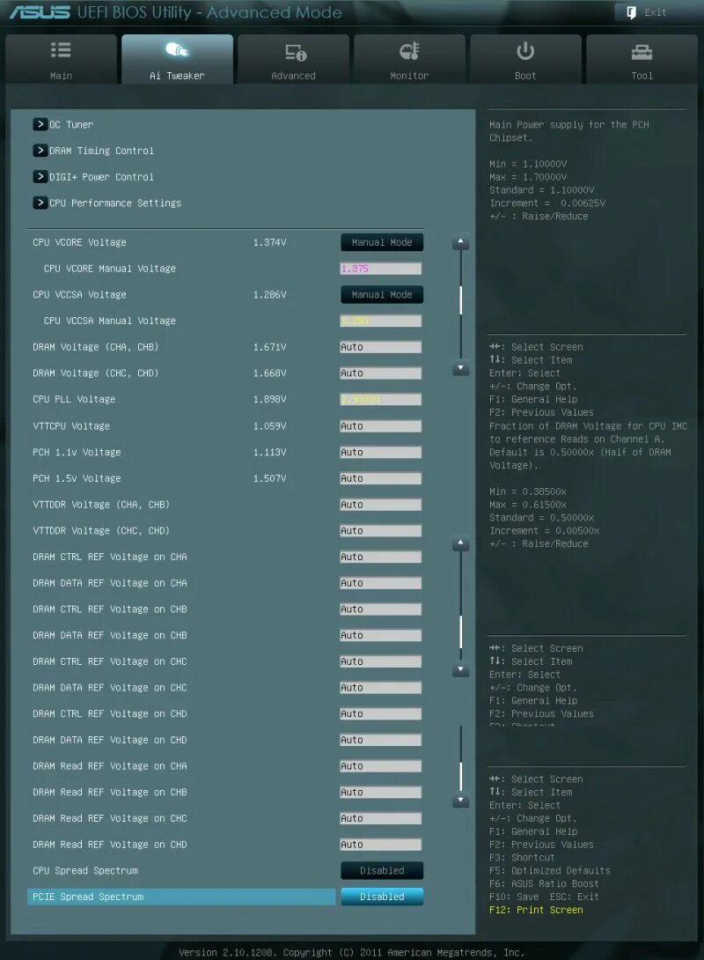The height and width of the screenshot is (960, 704).
Task: Open the Advanced tab
Action: tap(294, 59)
